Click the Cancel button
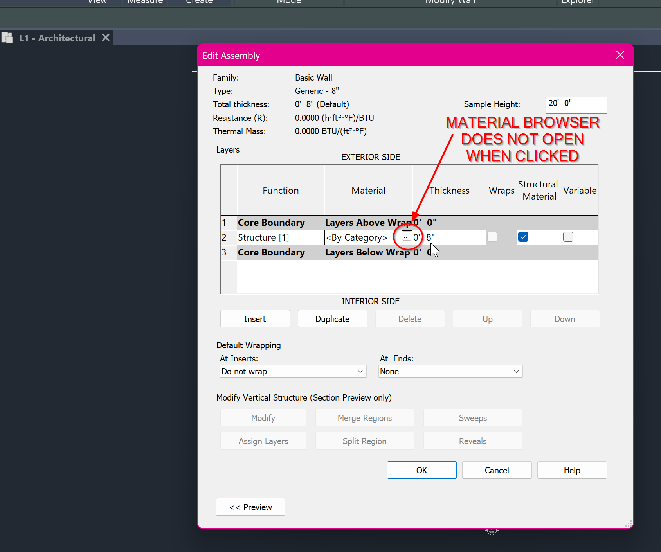Screen dimensions: 661x552 [497, 470]
